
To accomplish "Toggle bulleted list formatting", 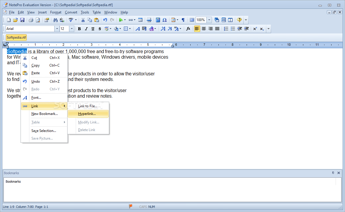I will tap(233, 29).
